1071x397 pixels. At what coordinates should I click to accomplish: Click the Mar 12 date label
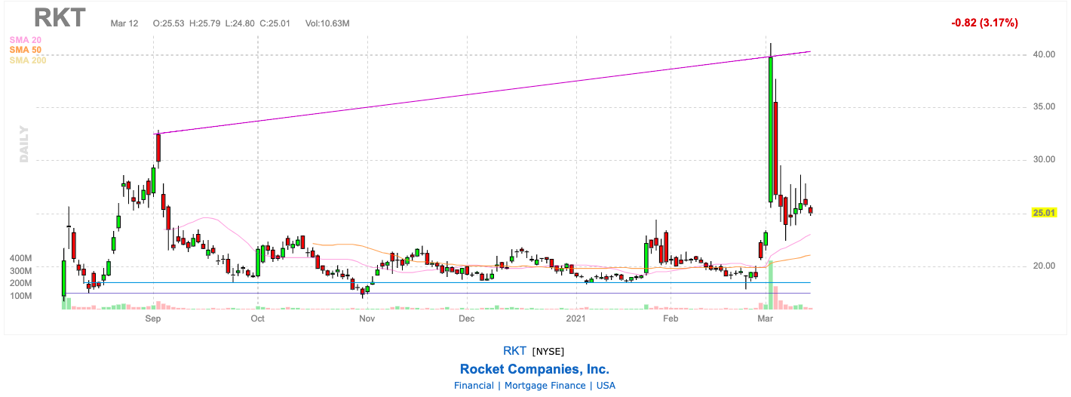[x=124, y=23]
